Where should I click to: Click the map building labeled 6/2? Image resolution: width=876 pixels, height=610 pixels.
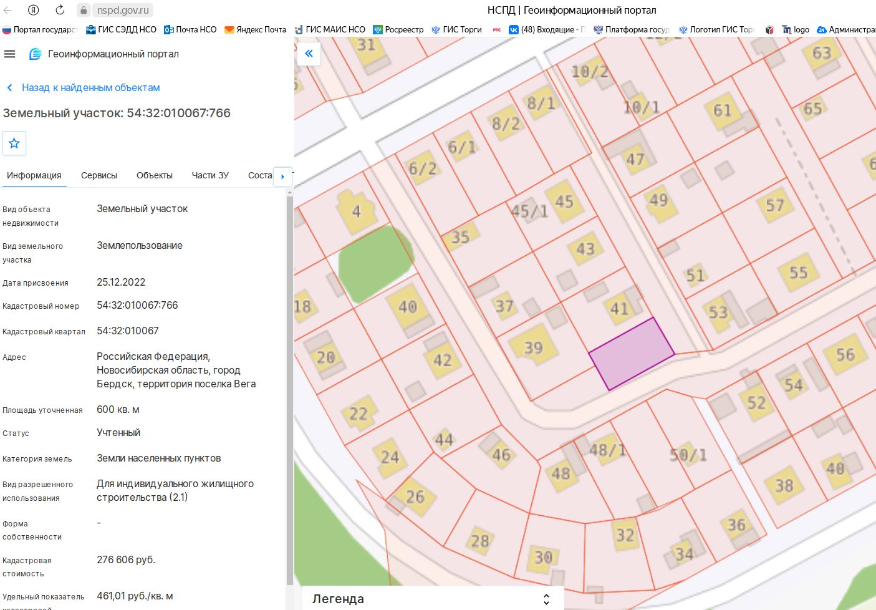tap(423, 168)
